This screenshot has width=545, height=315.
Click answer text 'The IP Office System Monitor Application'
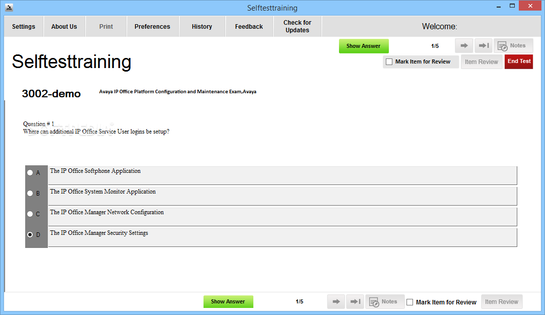point(103,192)
